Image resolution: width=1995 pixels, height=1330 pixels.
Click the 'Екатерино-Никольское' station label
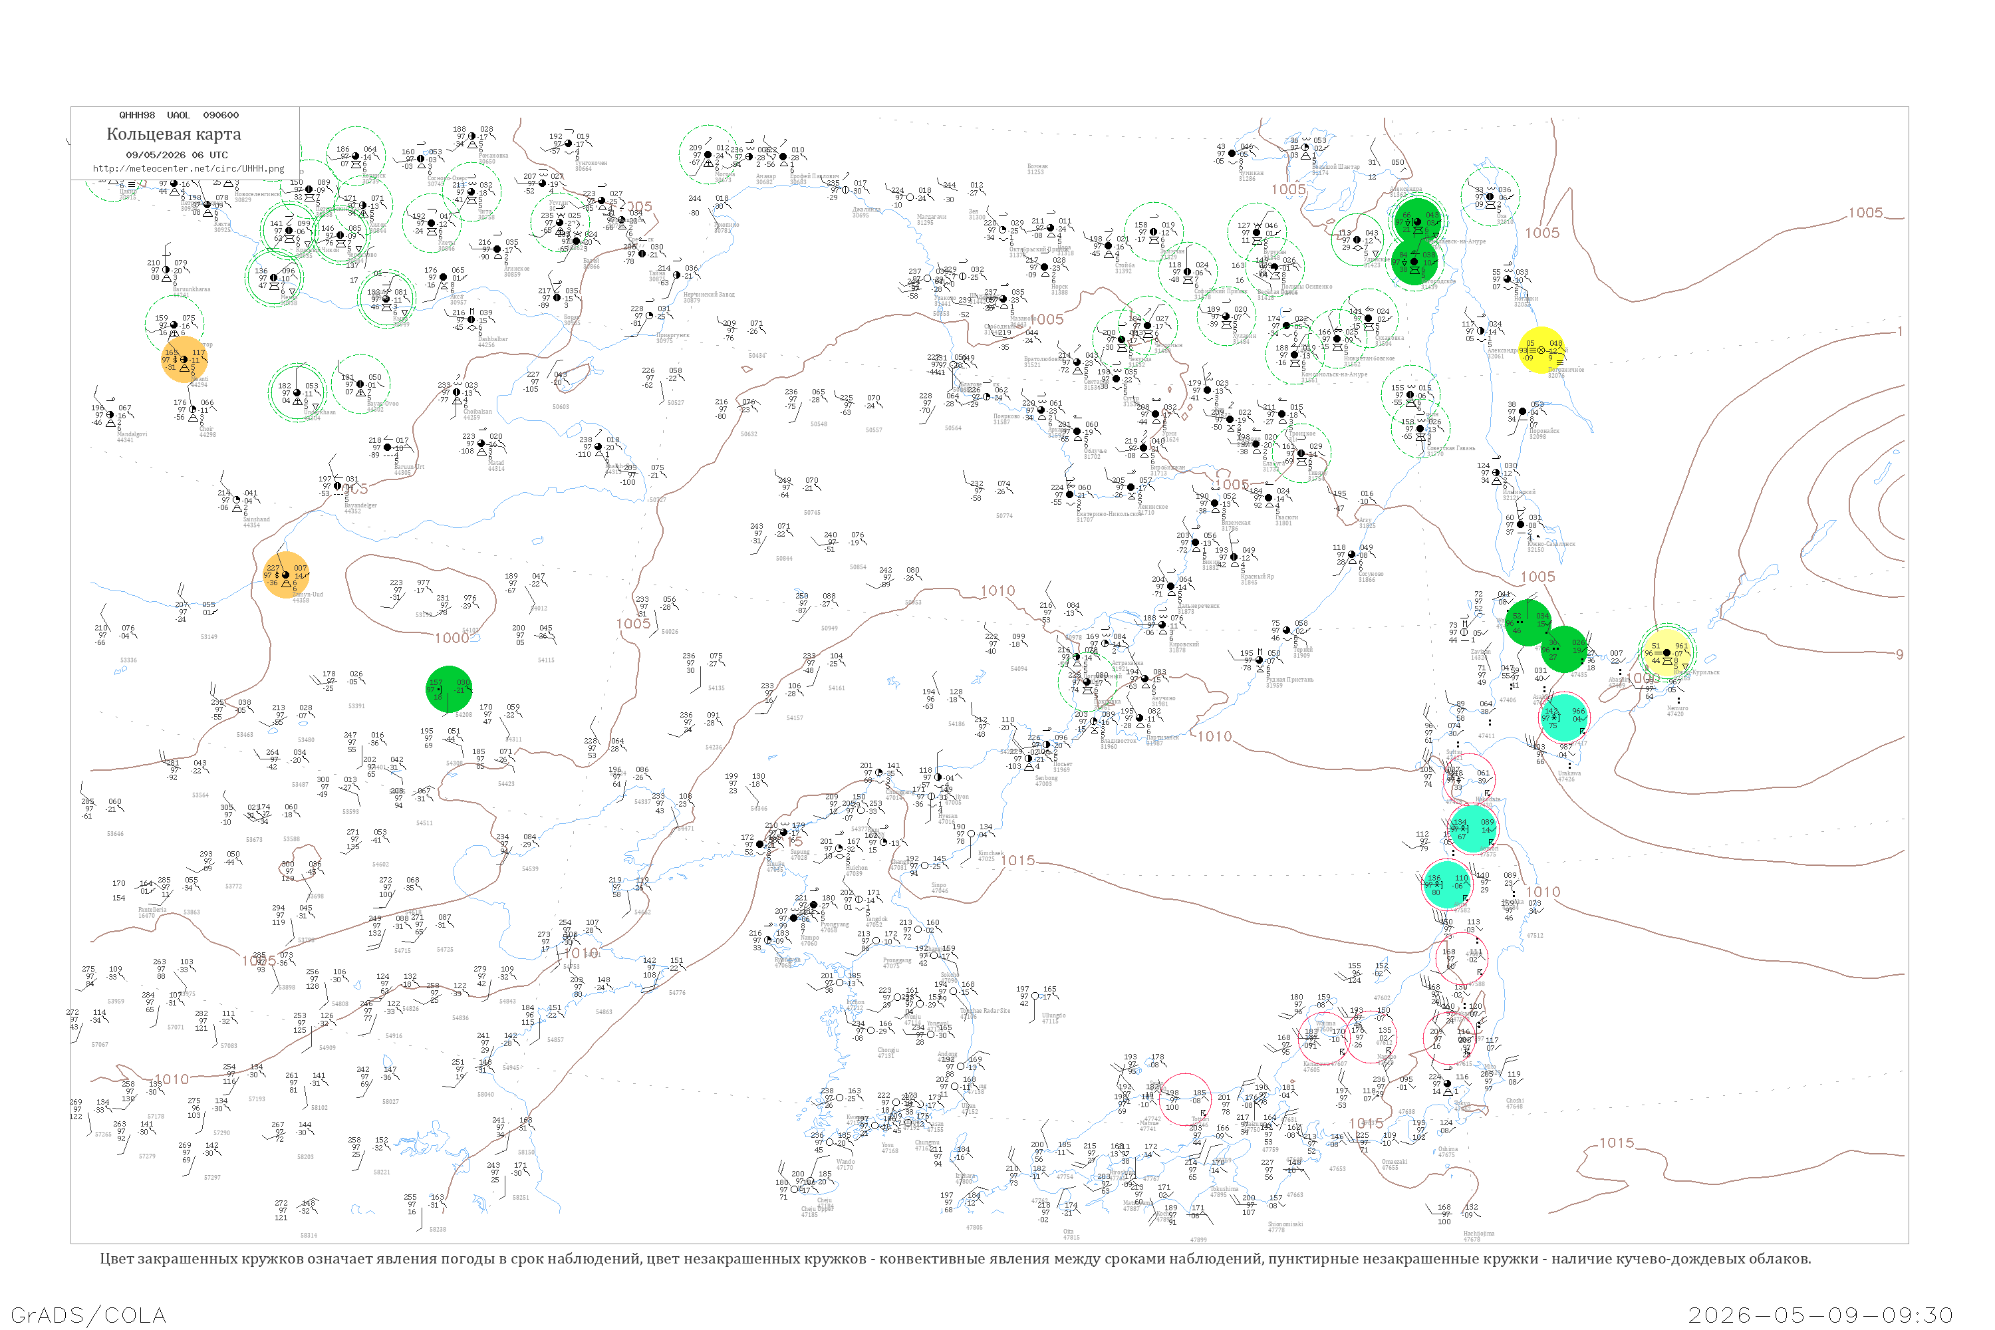[1109, 514]
